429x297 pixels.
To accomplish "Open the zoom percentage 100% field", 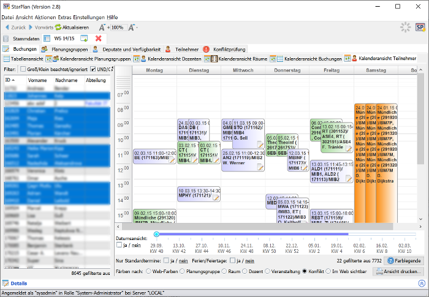I will click(x=118, y=28).
